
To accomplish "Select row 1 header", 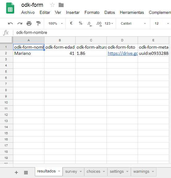I will pyautogui.click(x=6, y=47).
